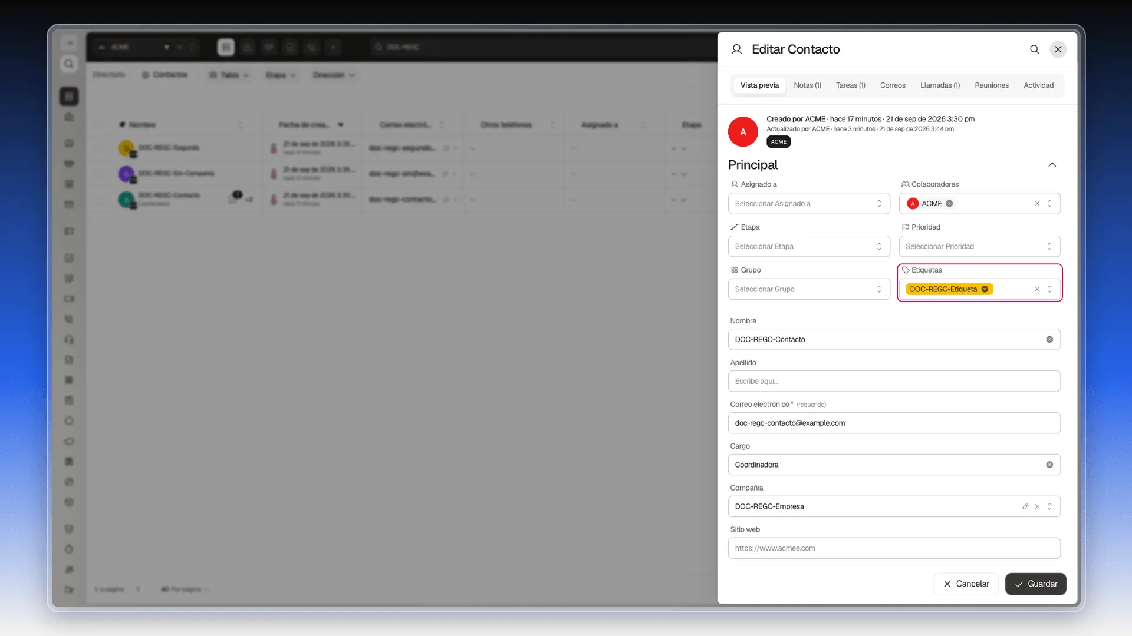Click the red A contact avatar
This screenshot has height=636, width=1132.
click(x=743, y=132)
